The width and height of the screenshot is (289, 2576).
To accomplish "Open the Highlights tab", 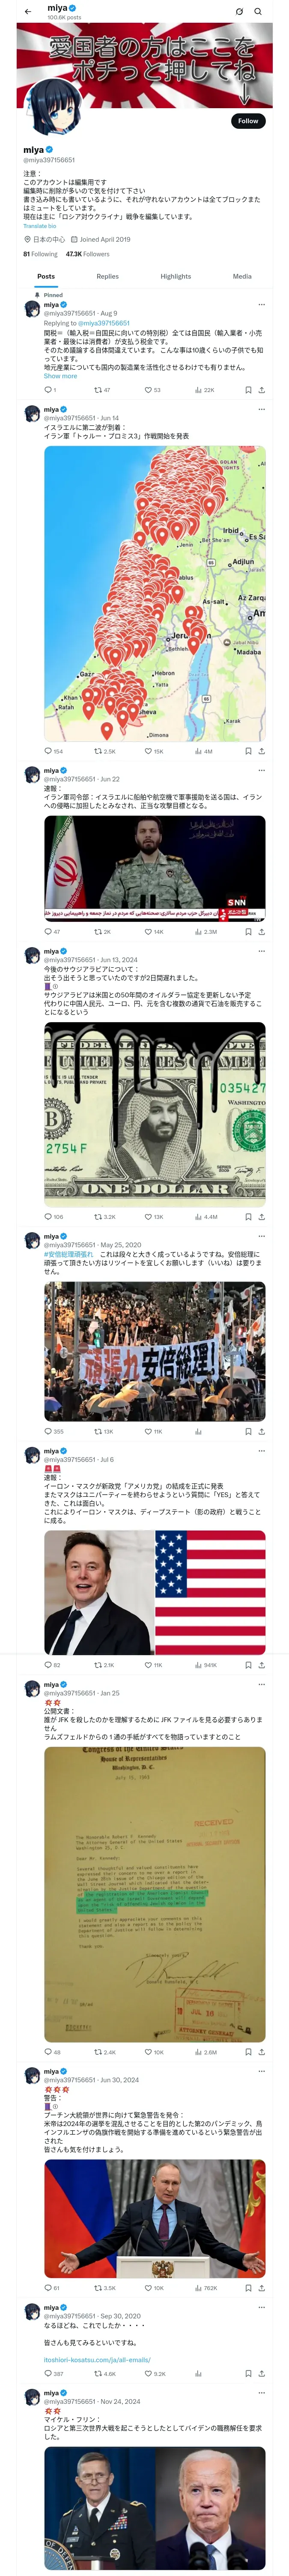I will pos(176,276).
